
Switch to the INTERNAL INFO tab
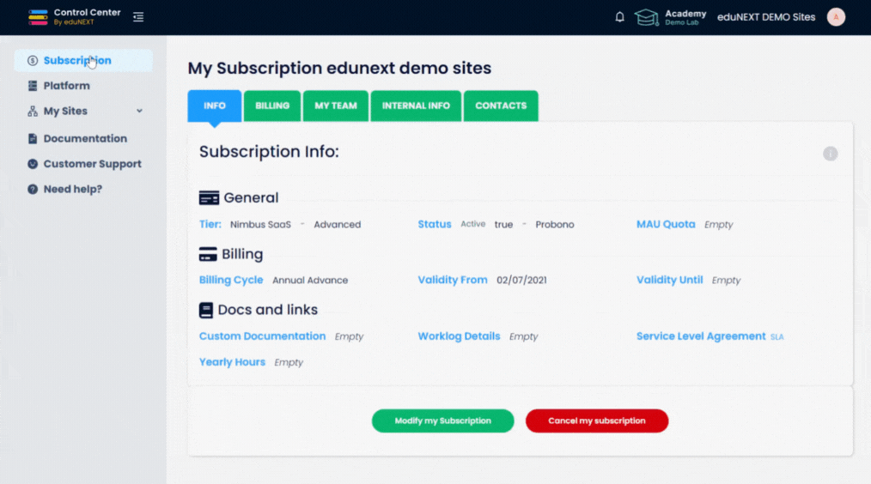(416, 106)
